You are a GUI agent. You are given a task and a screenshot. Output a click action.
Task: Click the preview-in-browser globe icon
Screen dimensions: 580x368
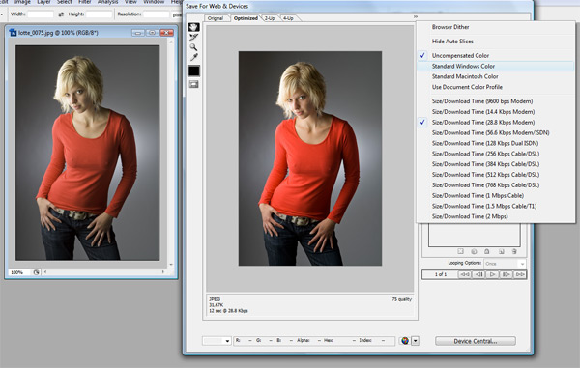pos(405,341)
